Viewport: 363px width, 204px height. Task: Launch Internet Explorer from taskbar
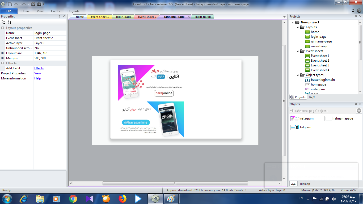pos(24,199)
